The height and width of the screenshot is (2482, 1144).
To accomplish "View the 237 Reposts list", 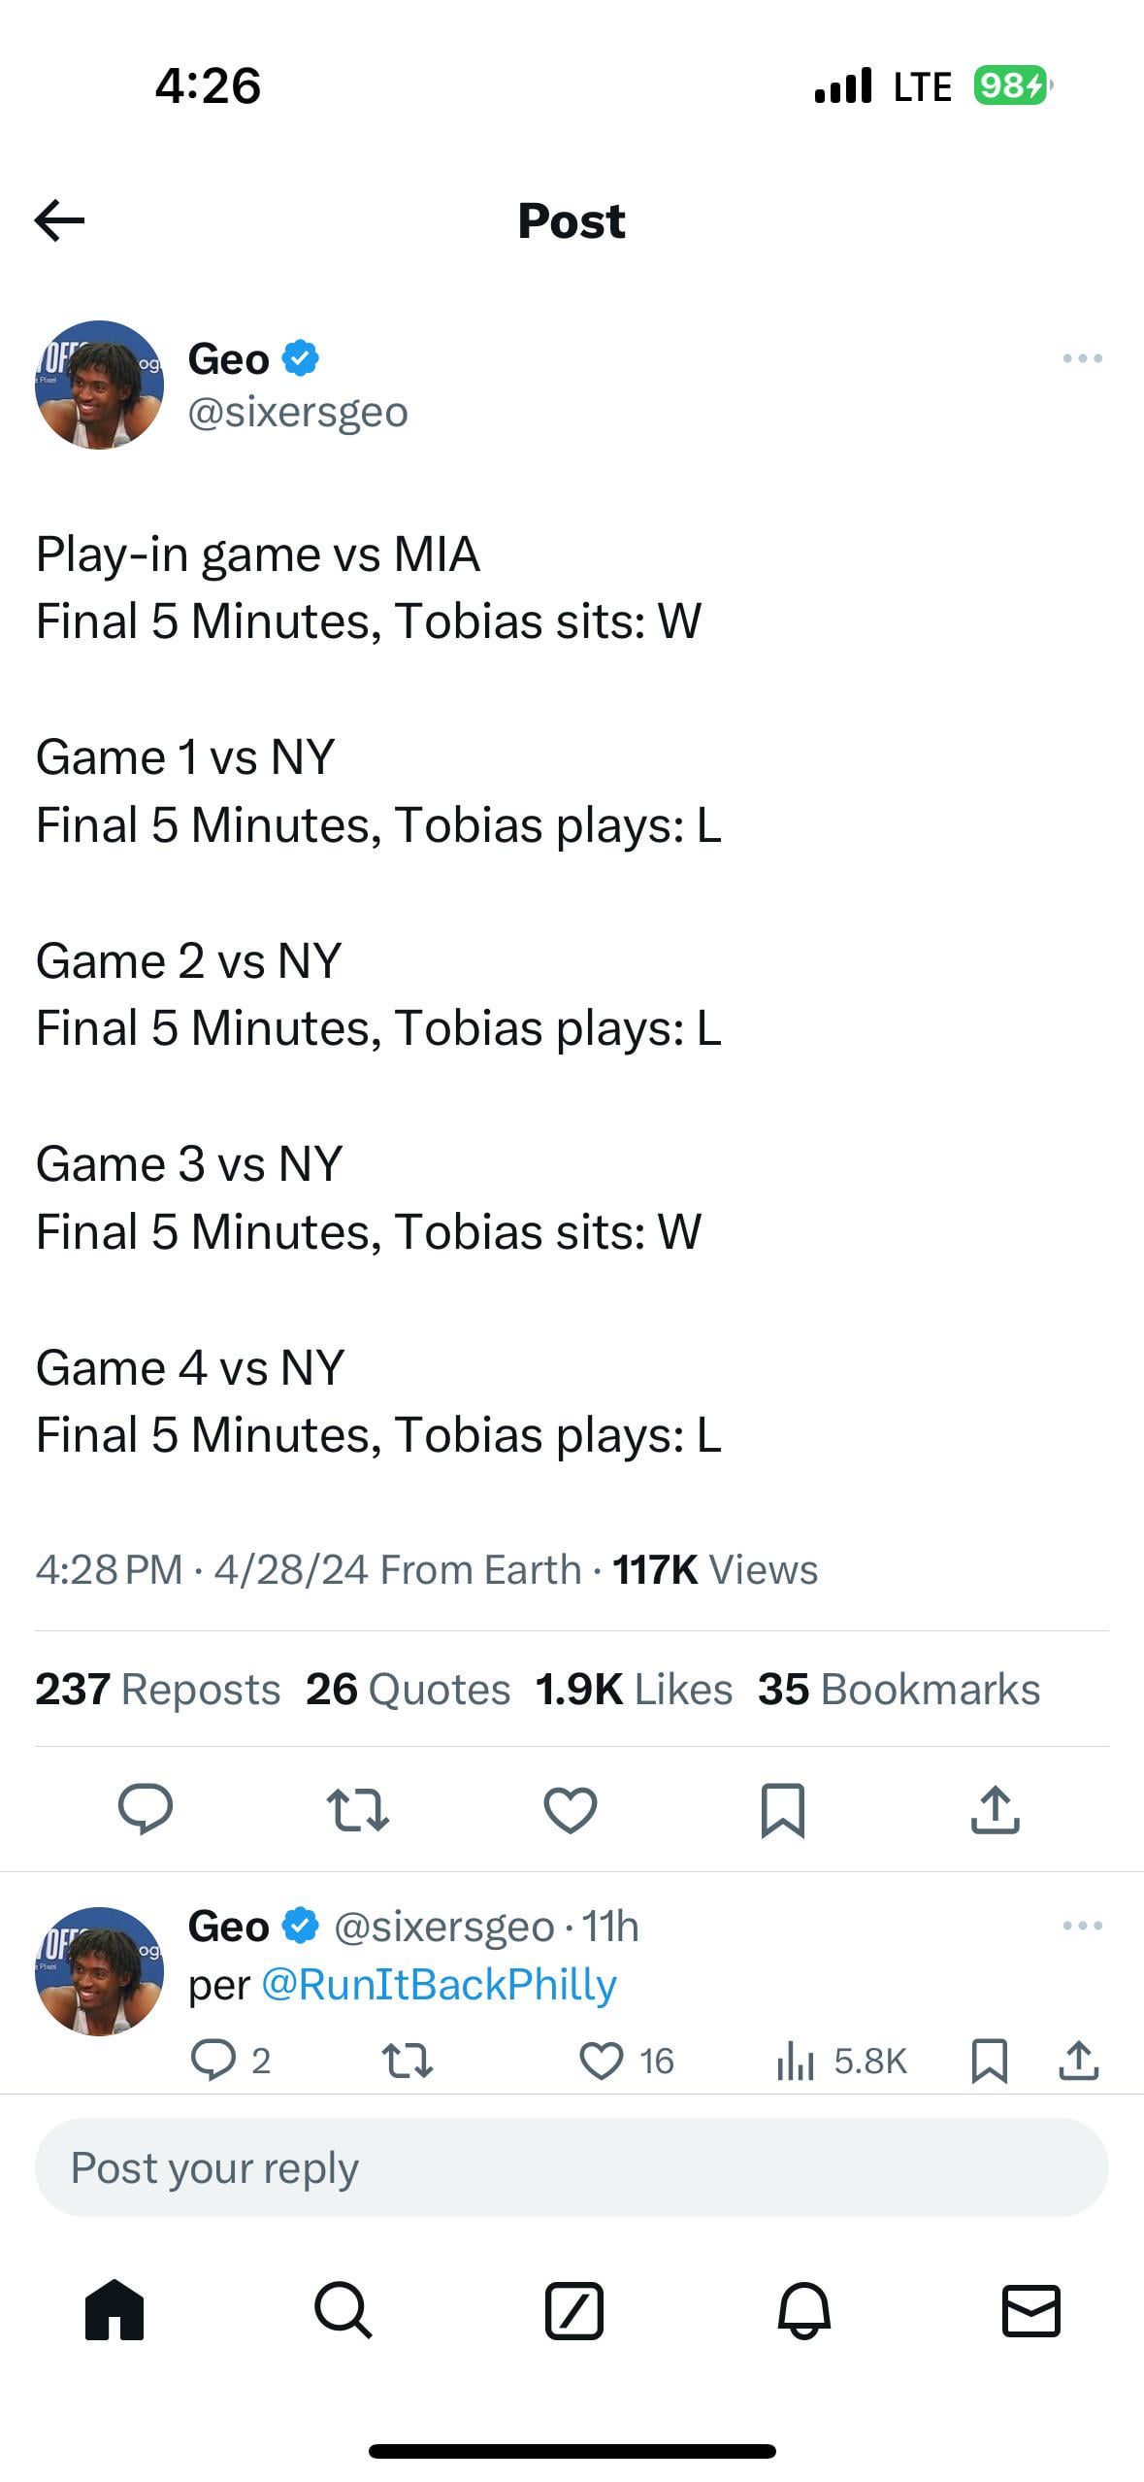I will [x=158, y=1689].
